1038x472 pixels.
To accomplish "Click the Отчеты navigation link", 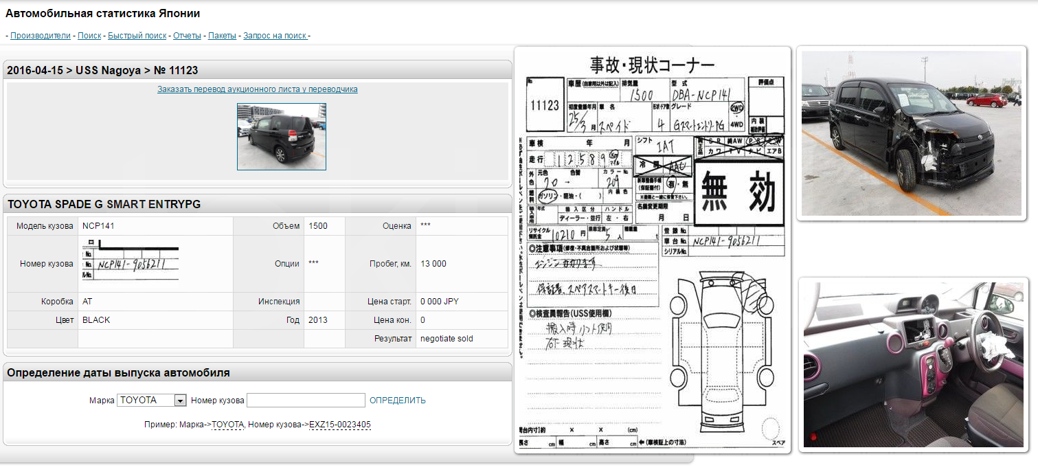I will tap(187, 36).
